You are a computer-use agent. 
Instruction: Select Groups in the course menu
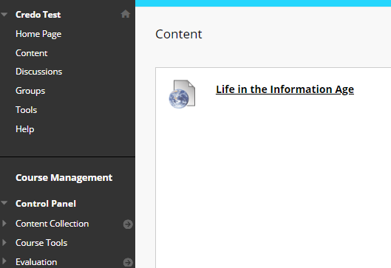coord(30,91)
